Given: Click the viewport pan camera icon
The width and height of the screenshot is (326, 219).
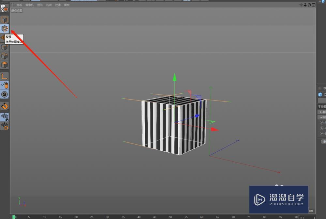Looking at the screenshot, I should coord(301,5).
